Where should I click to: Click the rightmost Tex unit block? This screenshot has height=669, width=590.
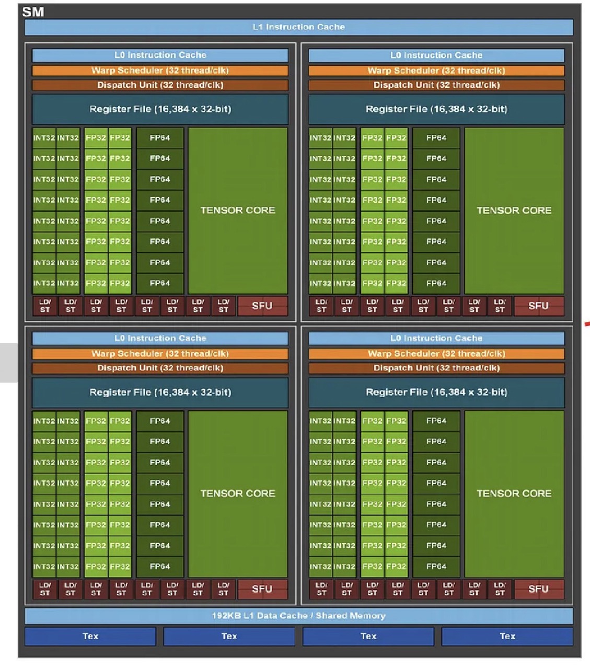coord(507,636)
